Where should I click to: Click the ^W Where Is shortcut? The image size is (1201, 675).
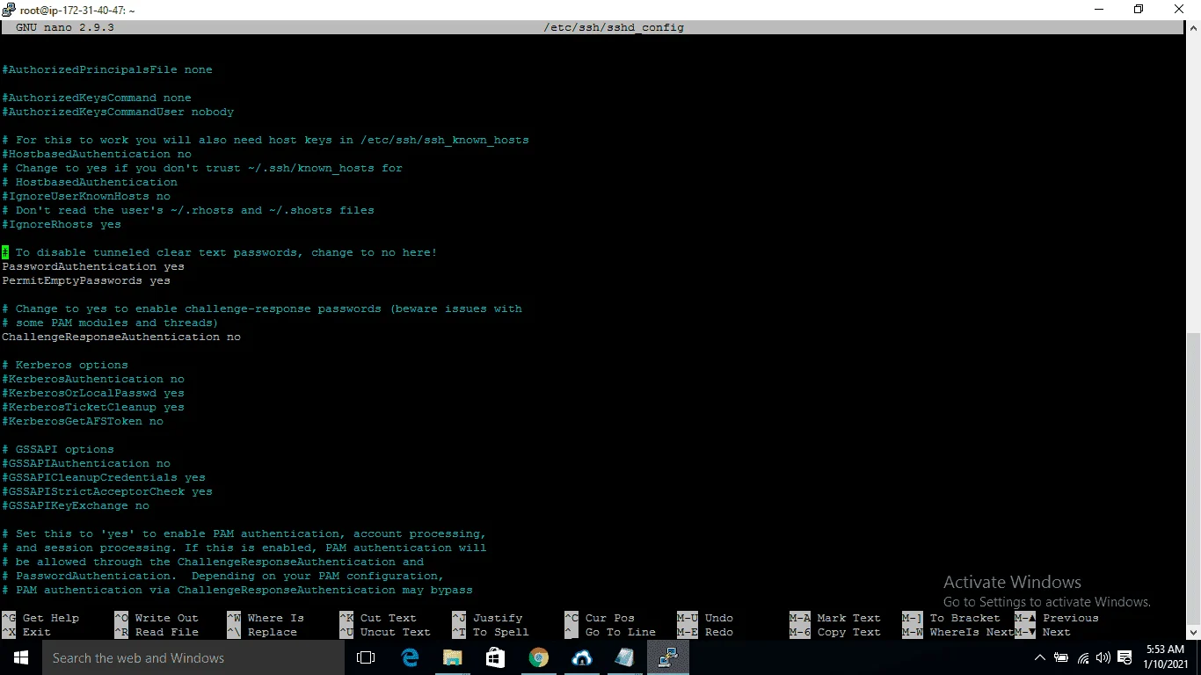click(266, 618)
